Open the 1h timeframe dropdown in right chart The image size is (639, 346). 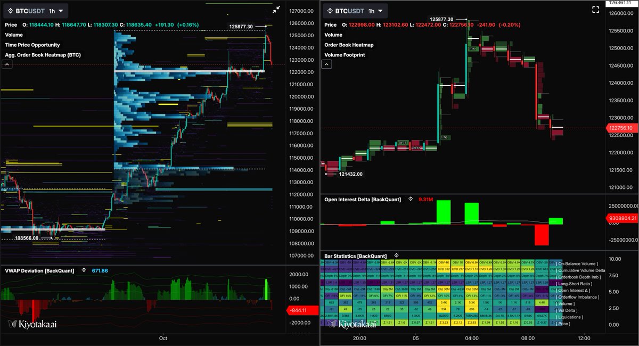click(x=375, y=11)
